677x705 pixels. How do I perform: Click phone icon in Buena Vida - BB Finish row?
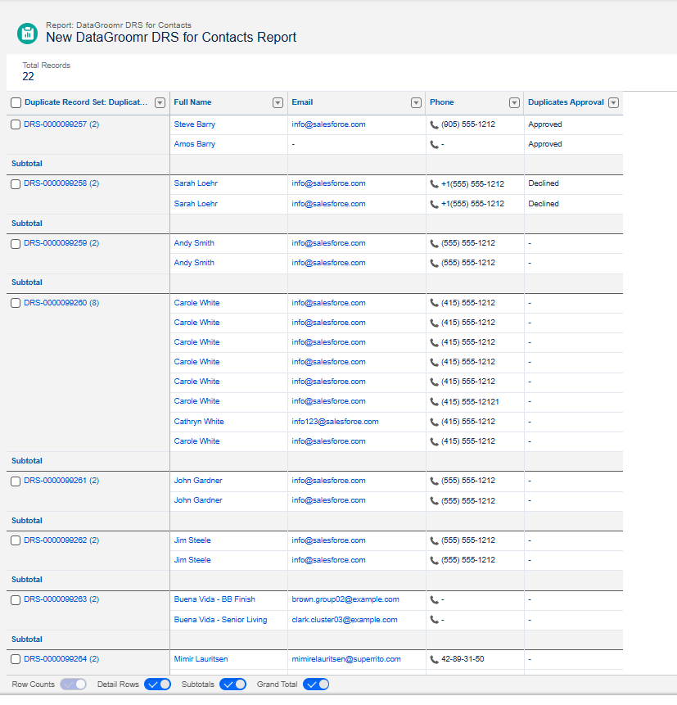pos(434,600)
